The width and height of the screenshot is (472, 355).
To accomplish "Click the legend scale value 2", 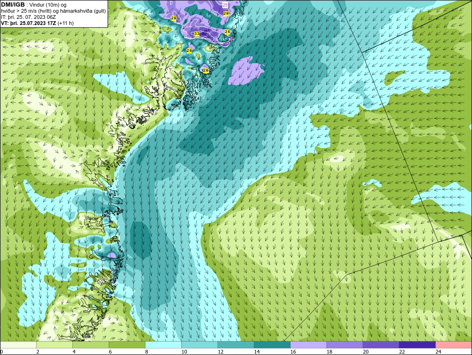I will (38, 352).
